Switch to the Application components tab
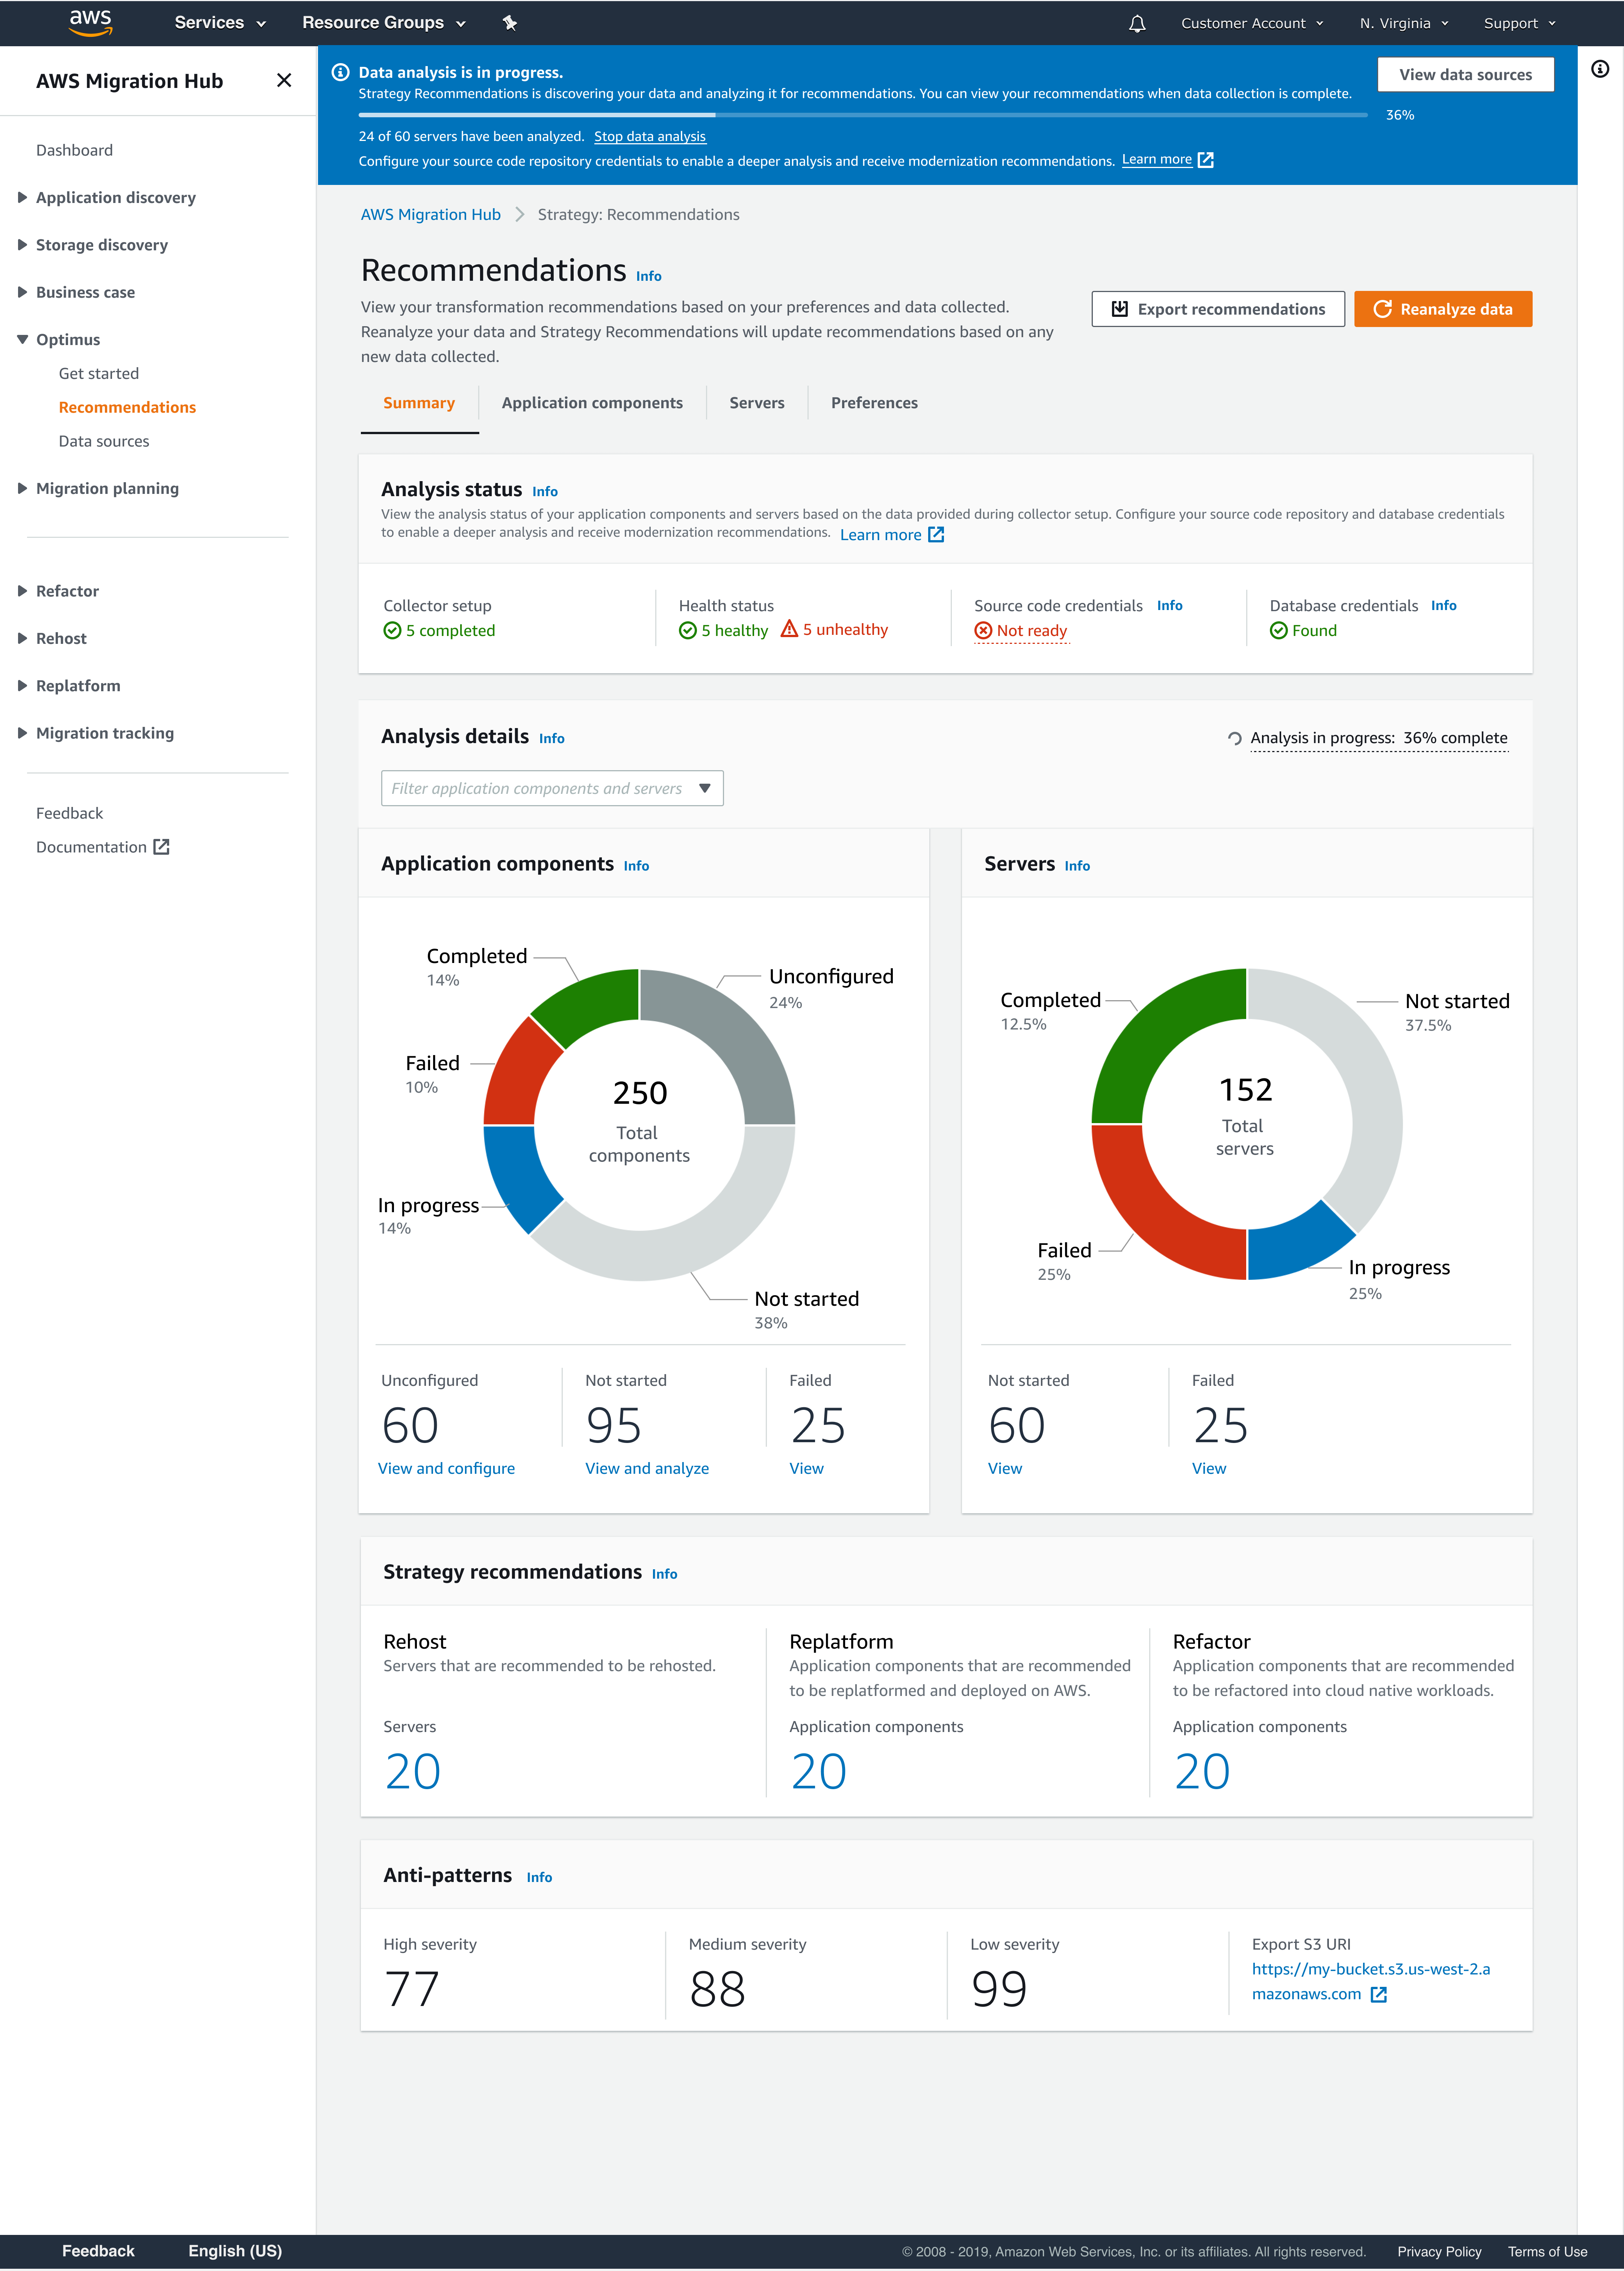Viewport: 1624px width, 2271px height. 592,403
